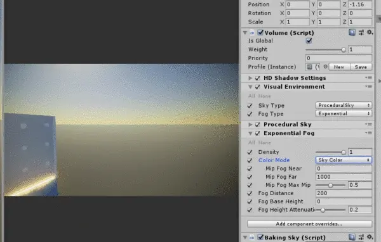The width and height of the screenshot is (381, 242).
Task: Toggle the Is Global checkbox
Action: (x=309, y=41)
